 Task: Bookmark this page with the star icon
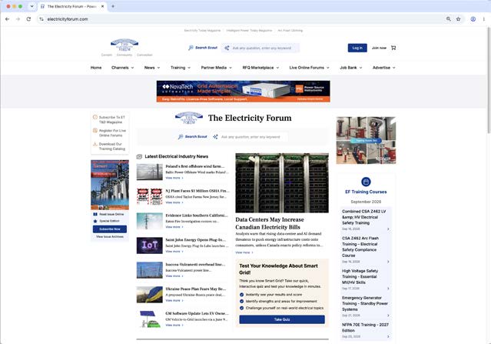(459, 19)
